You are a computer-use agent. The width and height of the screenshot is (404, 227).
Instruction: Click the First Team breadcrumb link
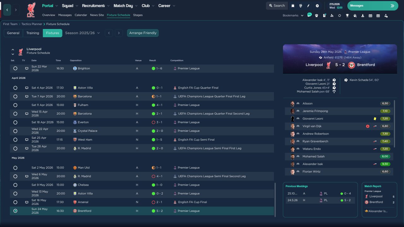(x=10, y=24)
